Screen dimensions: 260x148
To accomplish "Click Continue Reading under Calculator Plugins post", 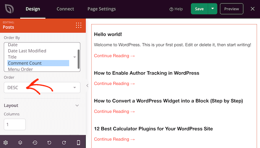I will coord(114,139).
